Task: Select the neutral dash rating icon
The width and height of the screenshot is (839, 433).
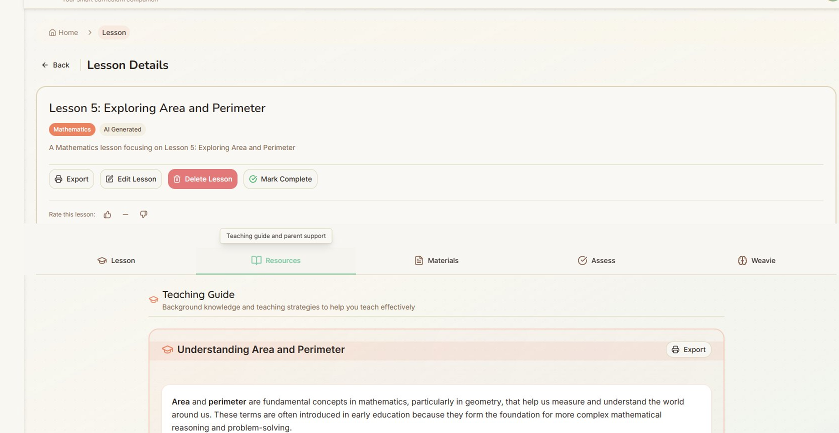Action: [125, 214]
